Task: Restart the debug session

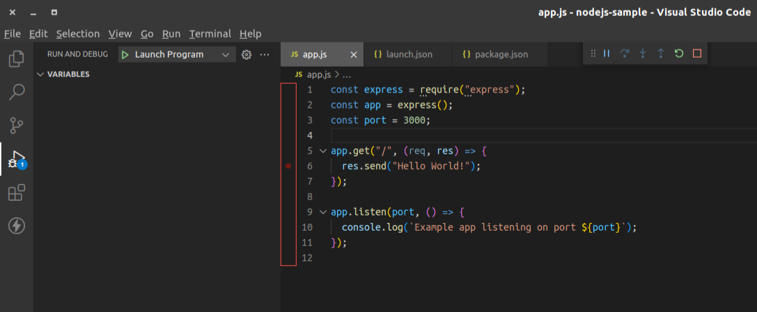Action: tap(679, 54)
